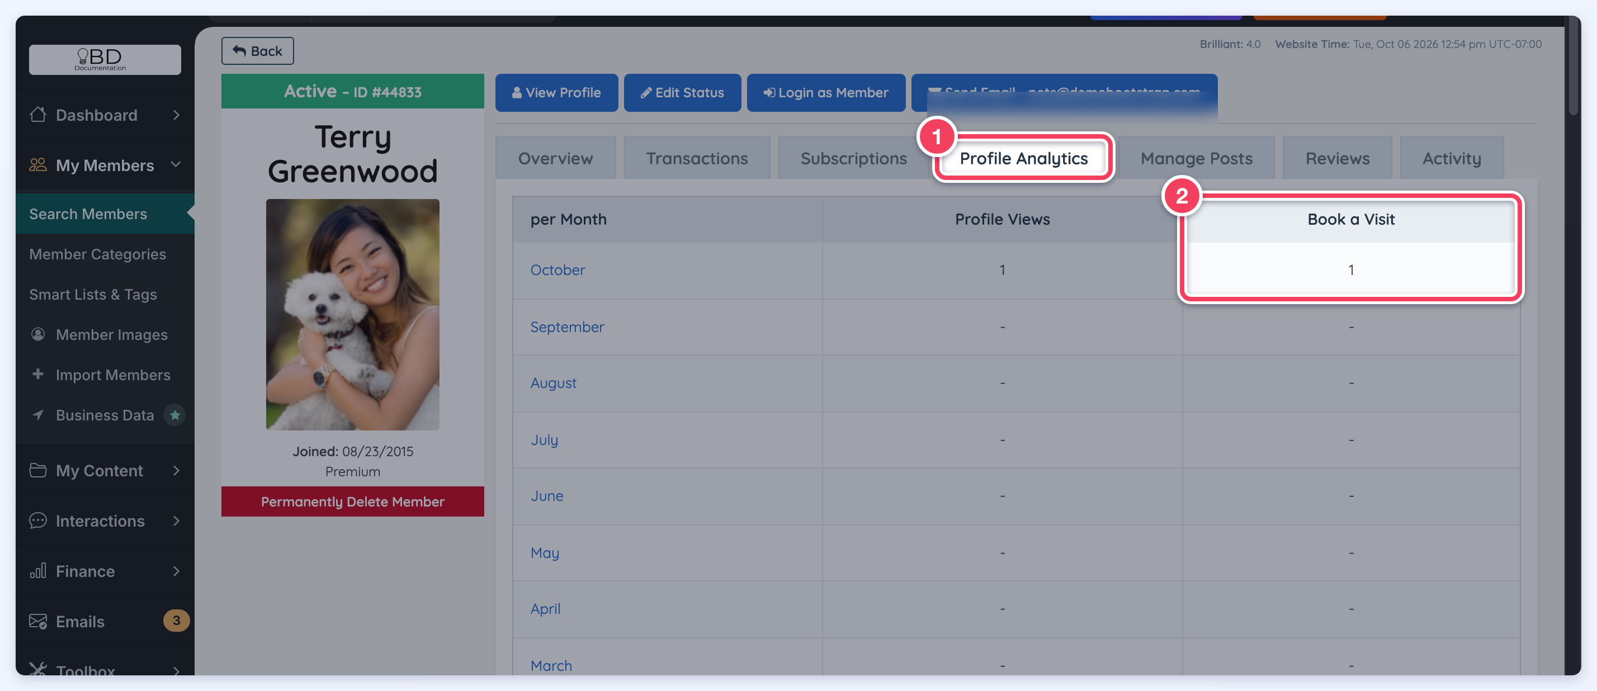Click the Active ID #44833 status banner
The image size is (1597, 691).
point(352,91)
